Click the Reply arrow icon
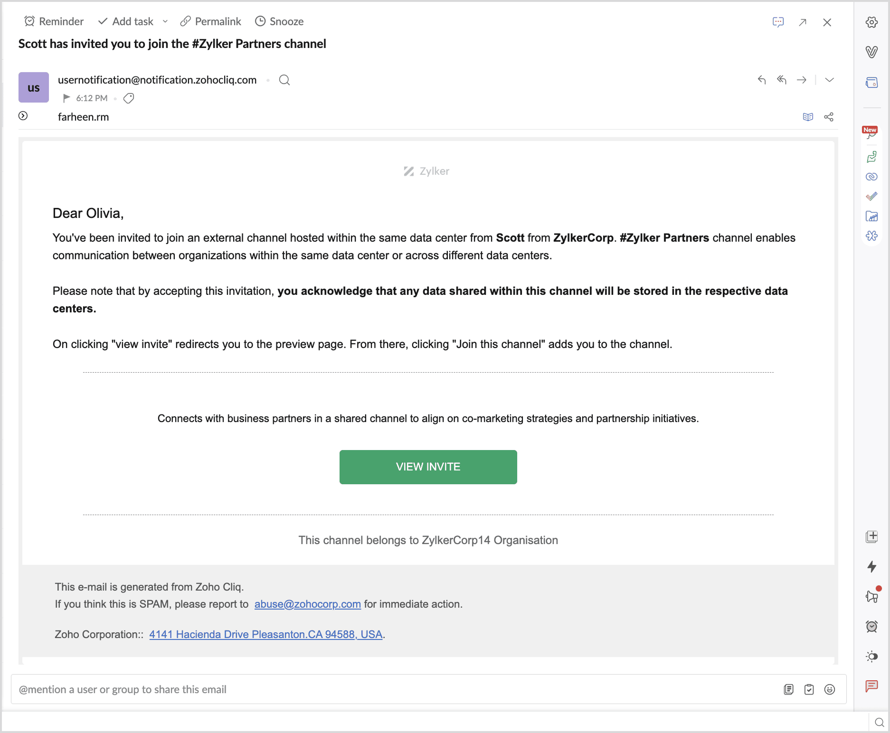This screenshot has height=733, width=890. click(762, 80)
